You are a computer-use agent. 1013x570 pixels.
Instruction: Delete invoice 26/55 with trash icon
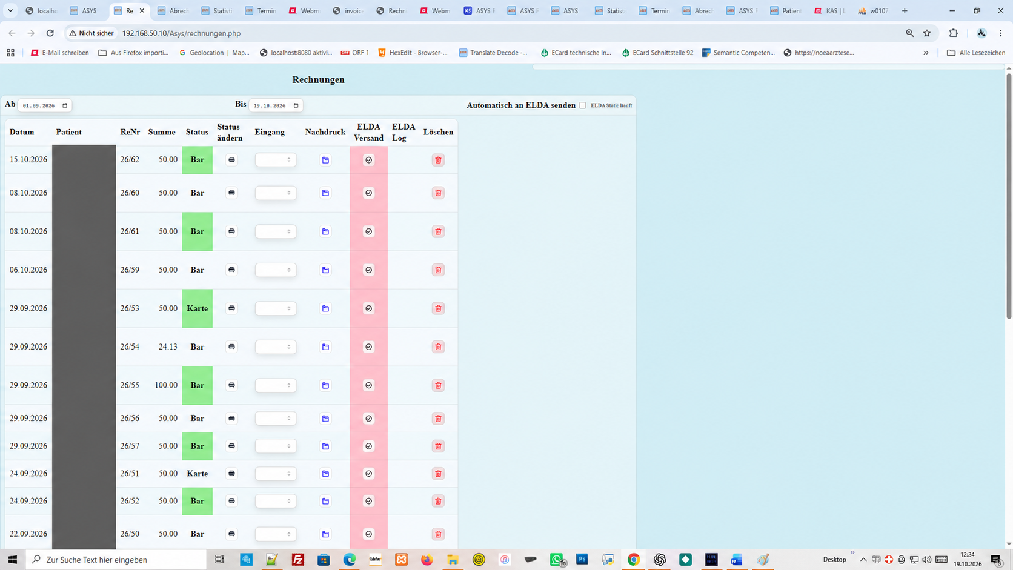[438, 385]
